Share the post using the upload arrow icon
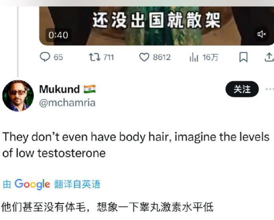Screen dimensions: 274x220 [x=269, y=57]
